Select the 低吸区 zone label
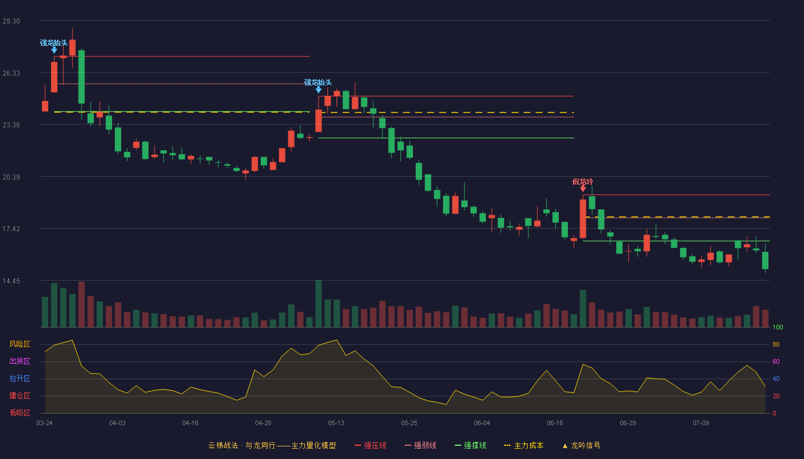 pos(20,413)
